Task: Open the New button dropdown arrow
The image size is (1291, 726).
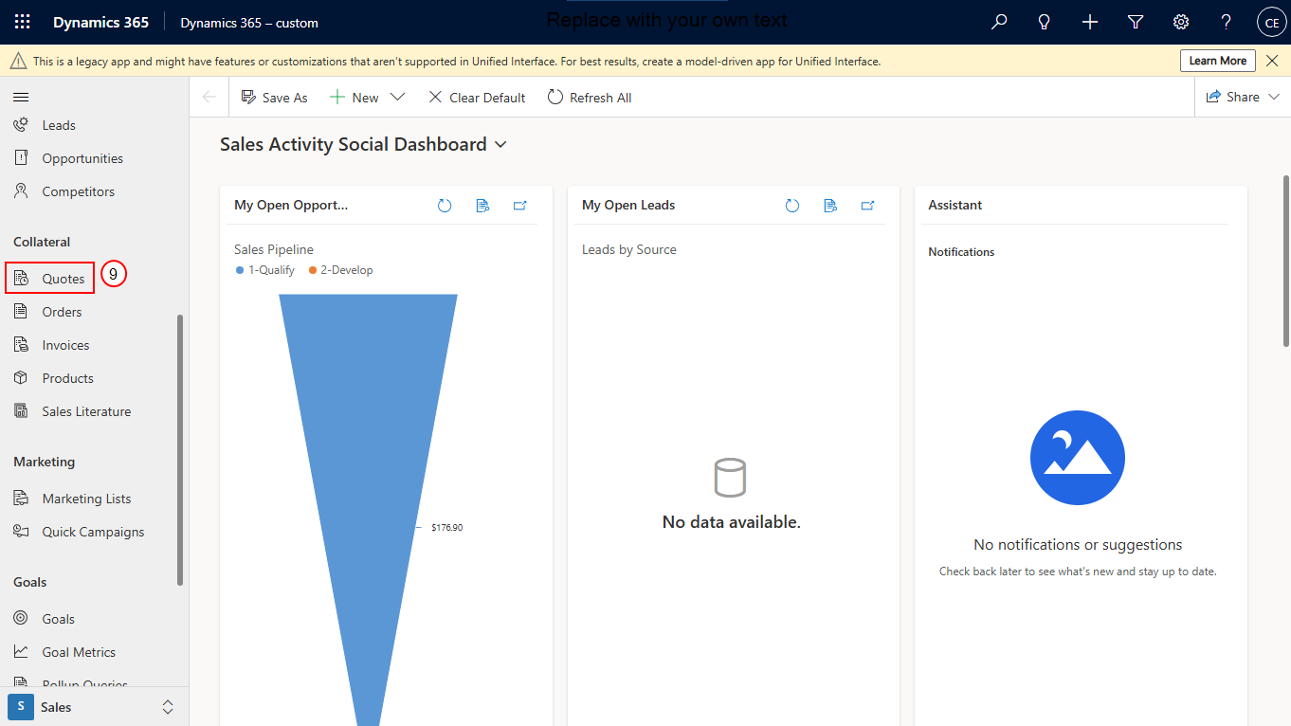Action: tap(397, 97)
